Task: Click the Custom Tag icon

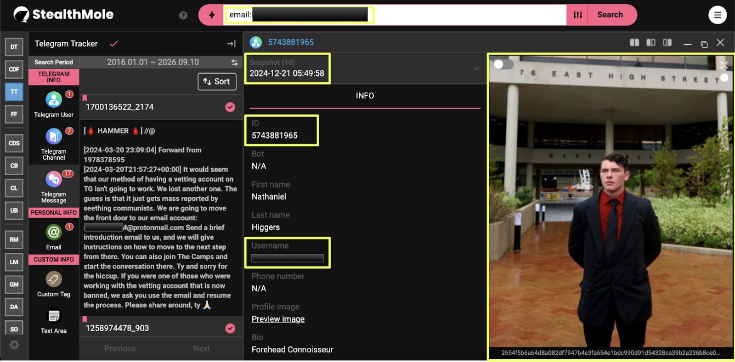Action: 54,279
